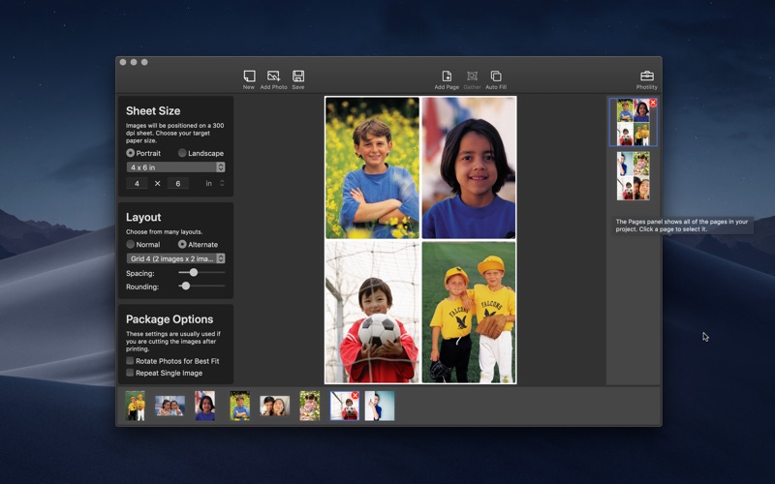
Task: Click the sheet width field showing 4
Action: (x=137, y=183)
